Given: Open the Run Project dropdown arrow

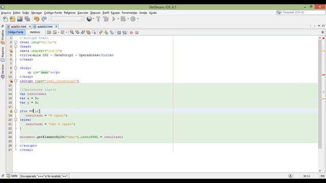Looking at the screenshot, I should [118, 19].
